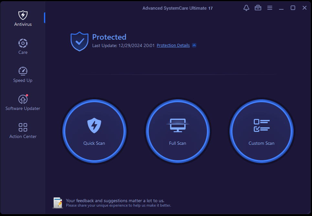The image size is (312, 216).
Task: Click the feedback notepad icon
Action: coord(58,203)
